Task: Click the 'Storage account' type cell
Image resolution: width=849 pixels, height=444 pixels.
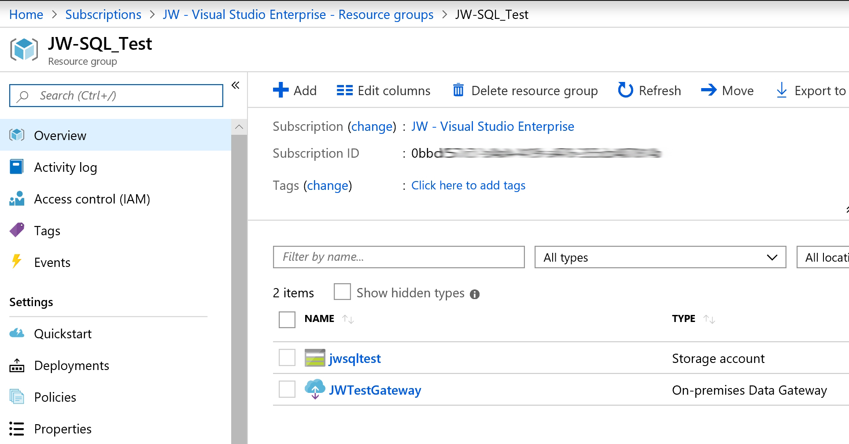Action: (x=718, y=359)
